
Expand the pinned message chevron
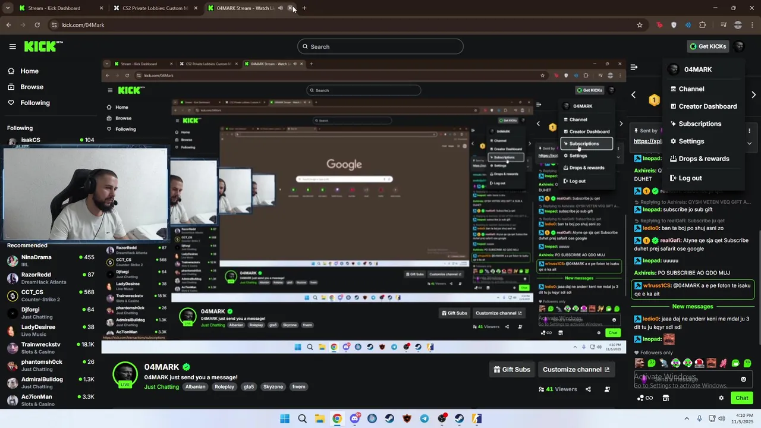[749, 143]
